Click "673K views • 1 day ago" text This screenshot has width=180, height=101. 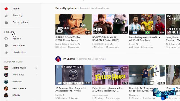click(x=67, y=98)
